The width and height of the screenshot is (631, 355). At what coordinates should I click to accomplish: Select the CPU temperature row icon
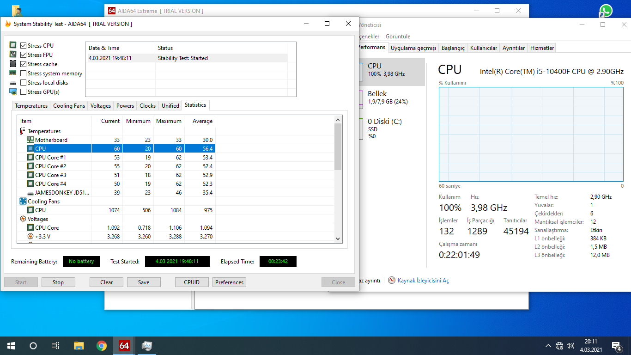click(x=30, y=149)
